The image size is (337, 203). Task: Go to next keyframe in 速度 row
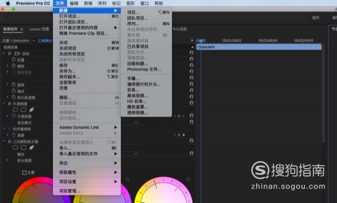point(184,135)
